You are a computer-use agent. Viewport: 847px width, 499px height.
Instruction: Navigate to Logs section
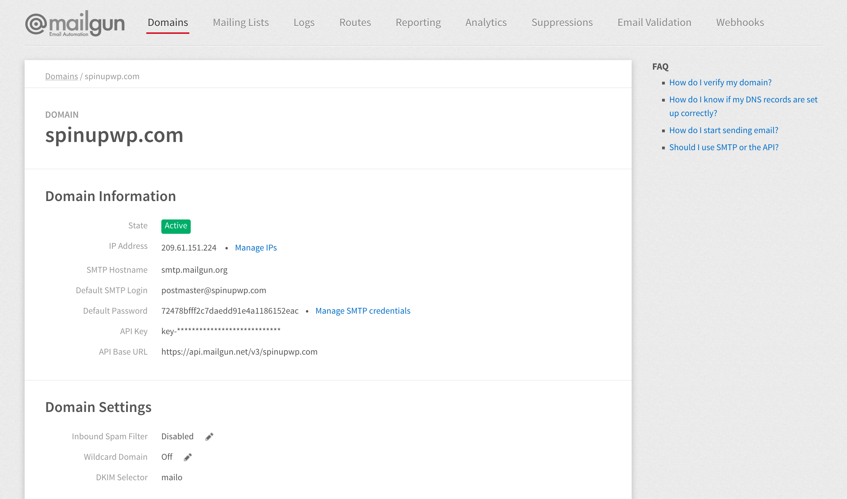(x=303, y=22)
